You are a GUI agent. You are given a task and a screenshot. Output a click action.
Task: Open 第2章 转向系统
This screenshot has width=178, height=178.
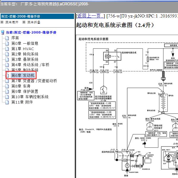25,54
